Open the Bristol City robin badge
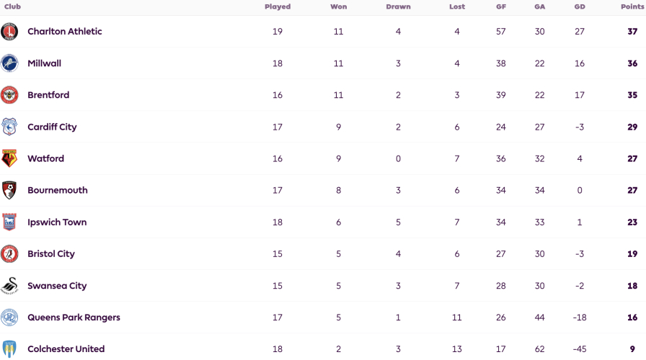 coord(9,254)
